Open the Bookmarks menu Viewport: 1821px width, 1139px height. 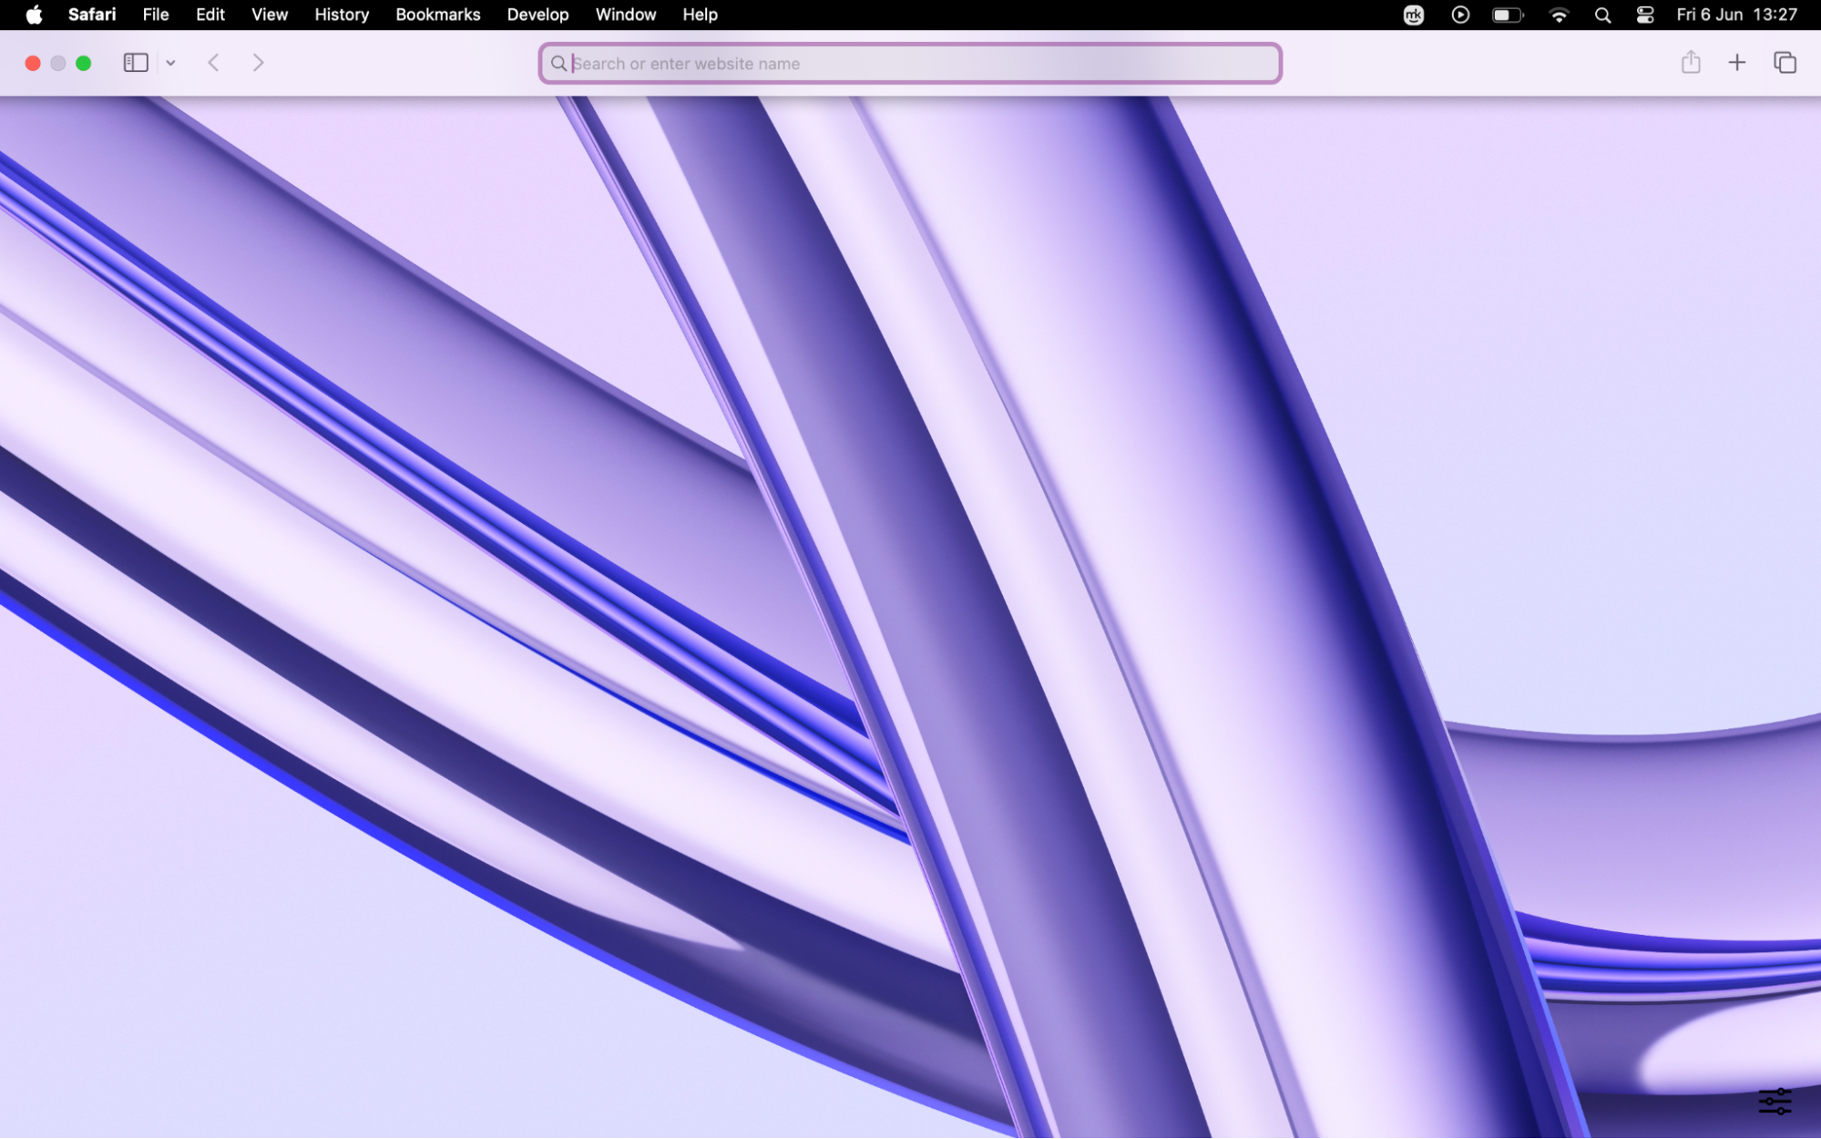437,15
